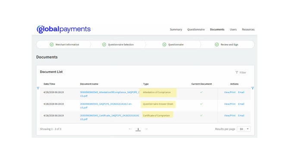Viewport: 289px width, 162px height.
Task: Click the 'Showing 1 - 3 of 3' text
Action: click(50, 129)
